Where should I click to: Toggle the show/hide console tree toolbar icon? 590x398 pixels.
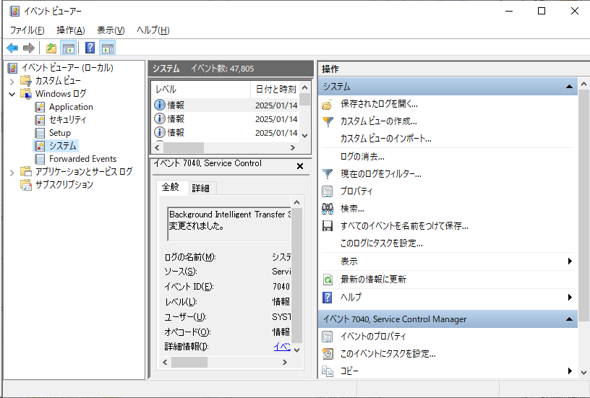(69, 48)
